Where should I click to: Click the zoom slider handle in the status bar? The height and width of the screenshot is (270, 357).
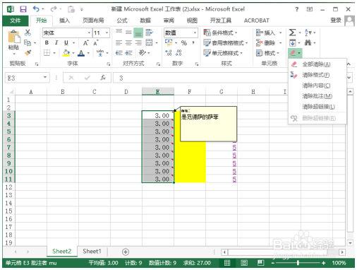click(298, 263)
